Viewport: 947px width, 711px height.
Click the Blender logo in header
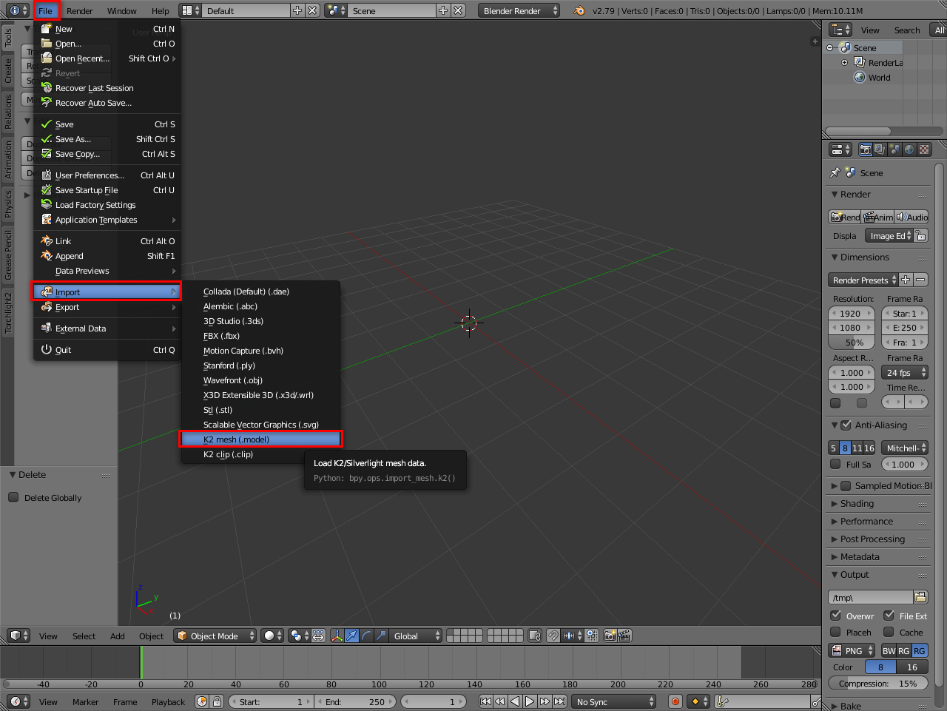click(x=579, y=10)
